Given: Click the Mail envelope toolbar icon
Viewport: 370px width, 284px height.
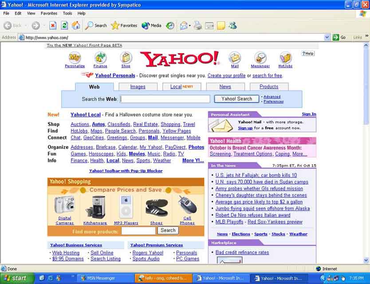Looking at the screenshot, I should (x=184, y=25).
